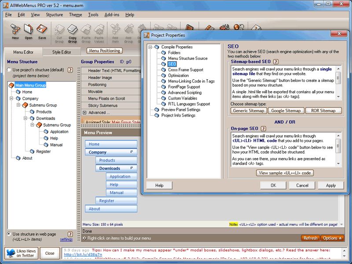Click down arrow of news ticker scrollbar
This screenshot has width=352, height=264.
coord(345,256)
